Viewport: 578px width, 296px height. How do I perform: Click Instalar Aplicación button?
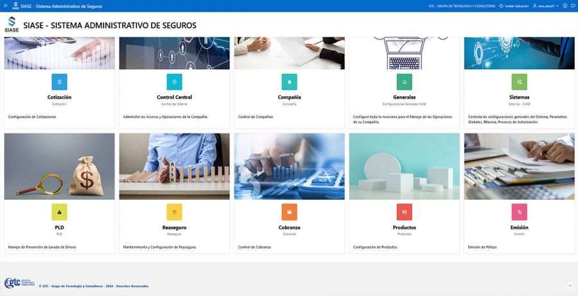514,6
